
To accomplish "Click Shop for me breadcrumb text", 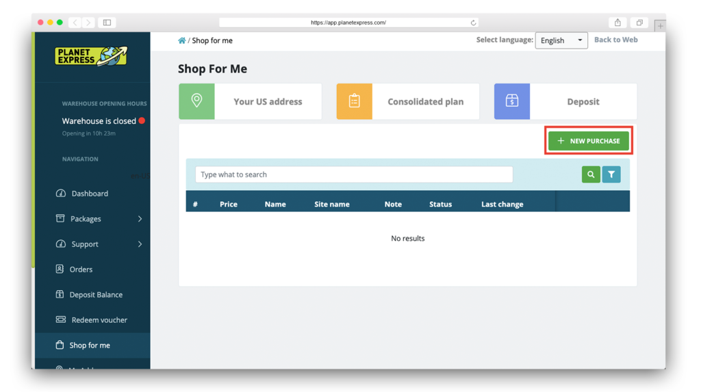I will 212,40.
